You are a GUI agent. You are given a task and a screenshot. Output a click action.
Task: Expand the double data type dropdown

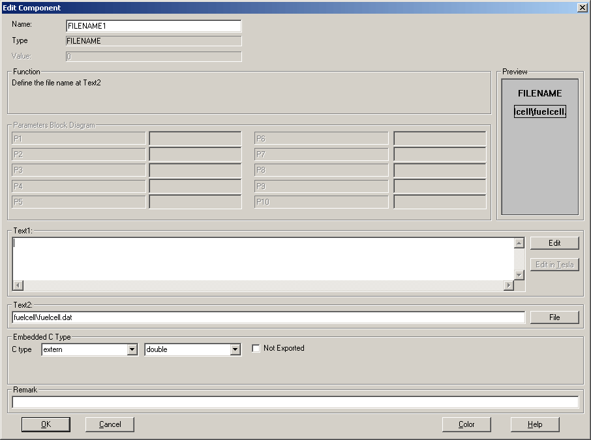[235, 349]
